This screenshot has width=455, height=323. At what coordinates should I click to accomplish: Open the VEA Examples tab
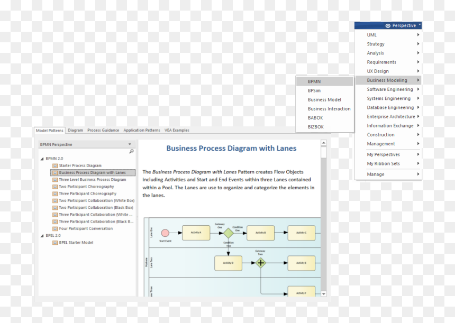tap(177, 131)
